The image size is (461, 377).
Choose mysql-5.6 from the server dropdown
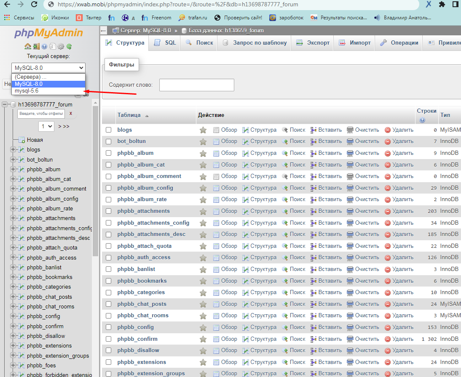coord(27,91)
